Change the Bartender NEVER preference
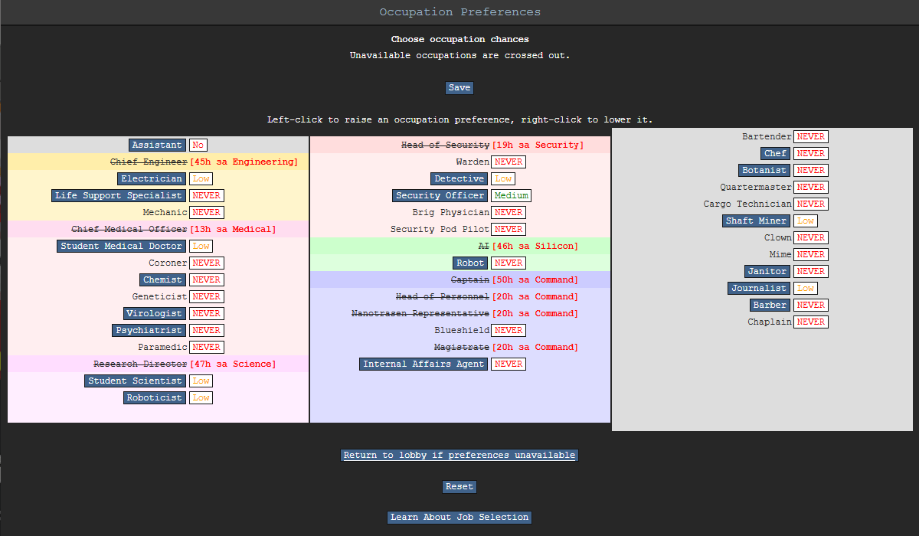This screenshot has height=536, width=919. [811, 137]
